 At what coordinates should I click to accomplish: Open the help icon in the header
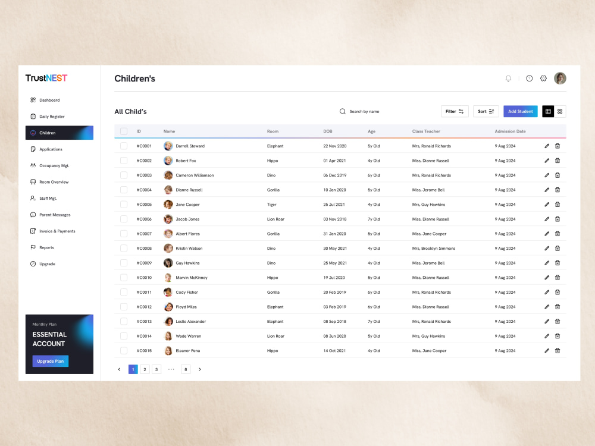[x=529, y=78]
